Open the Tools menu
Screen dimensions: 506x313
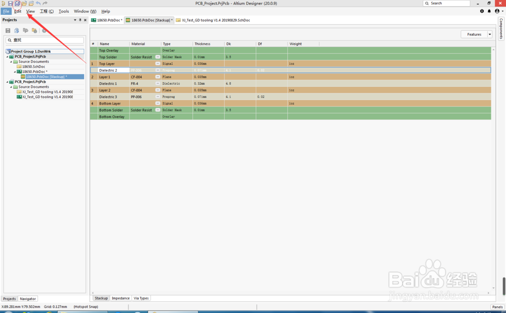[x=64, y=11]
